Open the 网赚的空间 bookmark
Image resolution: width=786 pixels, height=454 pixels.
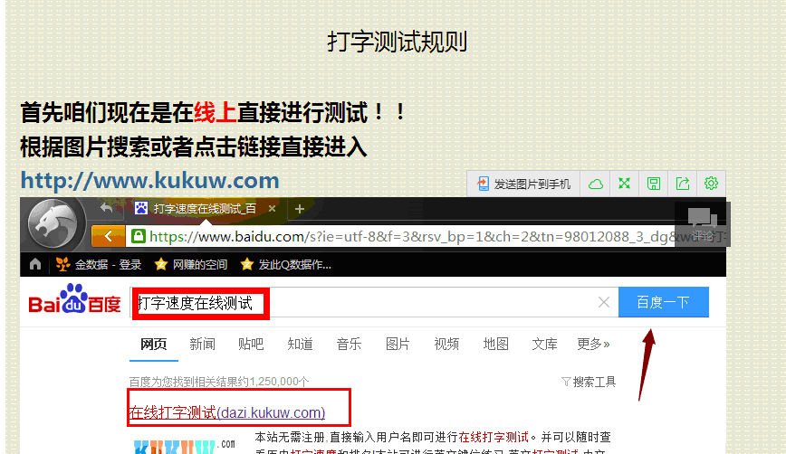[x=191, y=264]
